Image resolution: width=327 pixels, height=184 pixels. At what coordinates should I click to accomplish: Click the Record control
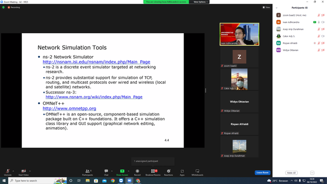pos(137,172)
